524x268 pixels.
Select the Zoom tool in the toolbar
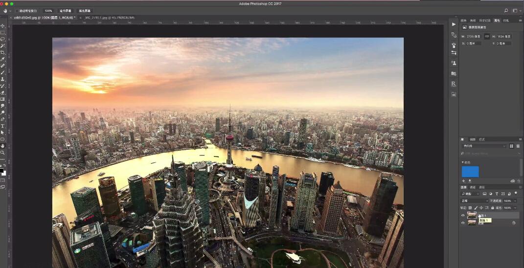coord(2,153)
